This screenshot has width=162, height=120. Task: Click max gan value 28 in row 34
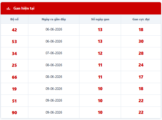[141, 53]
